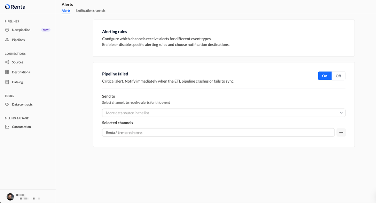
Task: Click the New pipeline plus icon
Action: coord(7,30)
